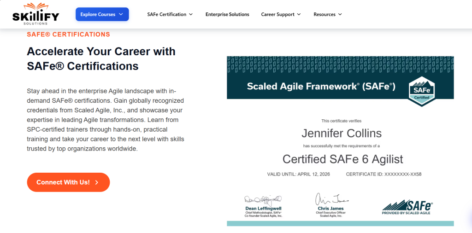
Task: Click the Chris James name label
Action: (x=330, y=208)
